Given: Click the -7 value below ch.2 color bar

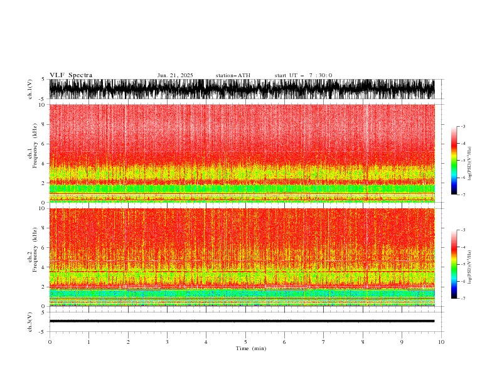Looking at the screenshot, I should 463,298.
